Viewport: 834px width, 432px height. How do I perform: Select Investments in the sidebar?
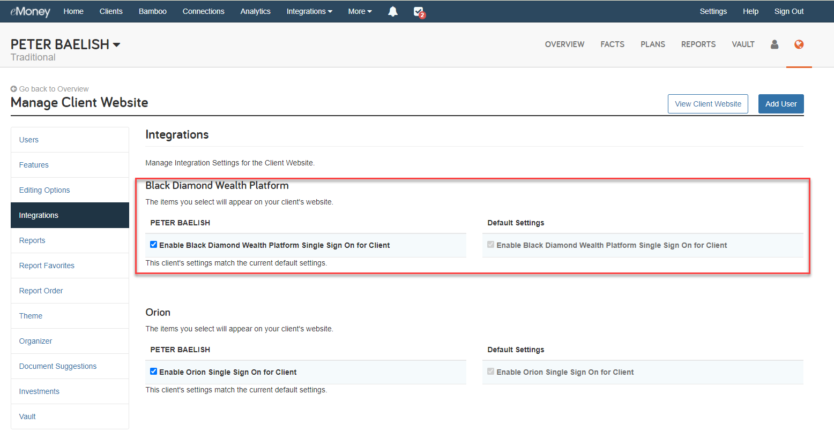pyautogui.click(x=70, y=391)
